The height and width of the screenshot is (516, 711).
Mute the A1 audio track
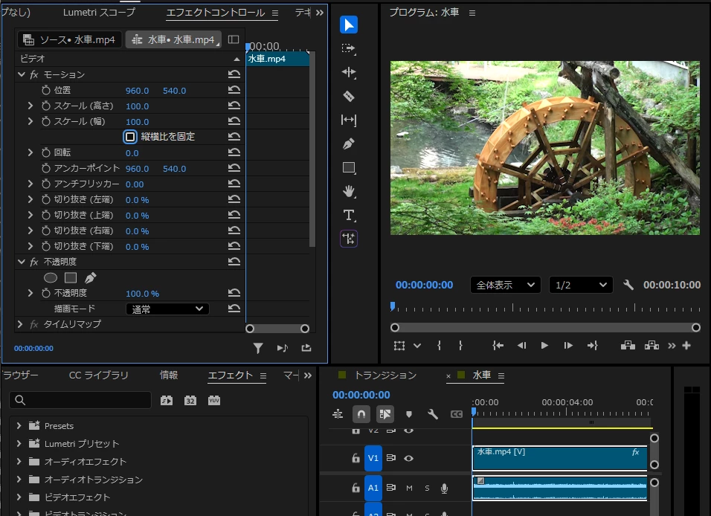coord(410,488)
